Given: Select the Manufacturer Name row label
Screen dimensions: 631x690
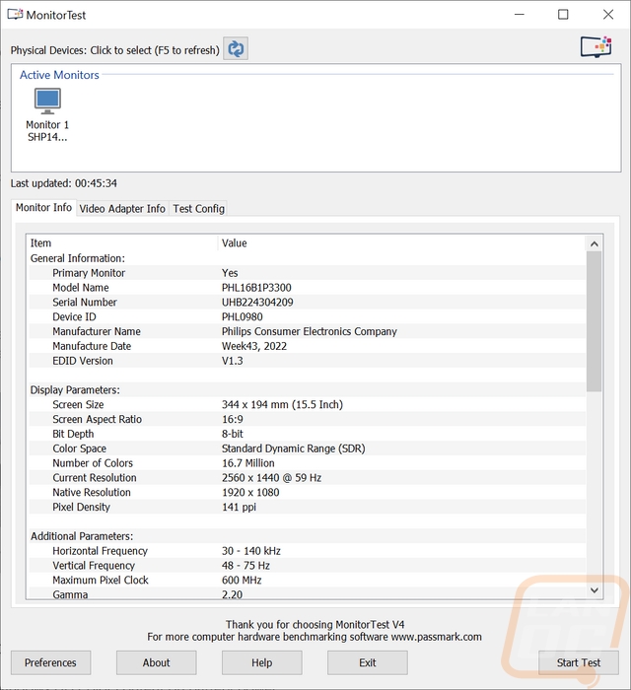Looking at the screenshot, I should coord(97,331).
